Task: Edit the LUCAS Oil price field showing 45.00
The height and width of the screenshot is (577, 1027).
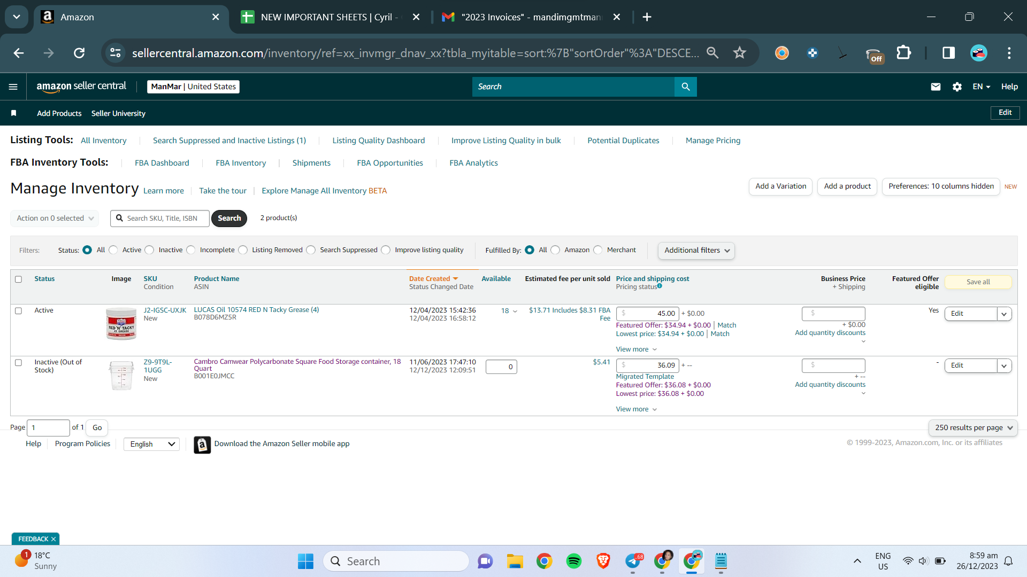Action: pyautogui.click(x=648, y=314)
